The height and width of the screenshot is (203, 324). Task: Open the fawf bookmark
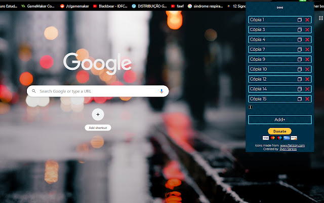click(x=178, y=6)
